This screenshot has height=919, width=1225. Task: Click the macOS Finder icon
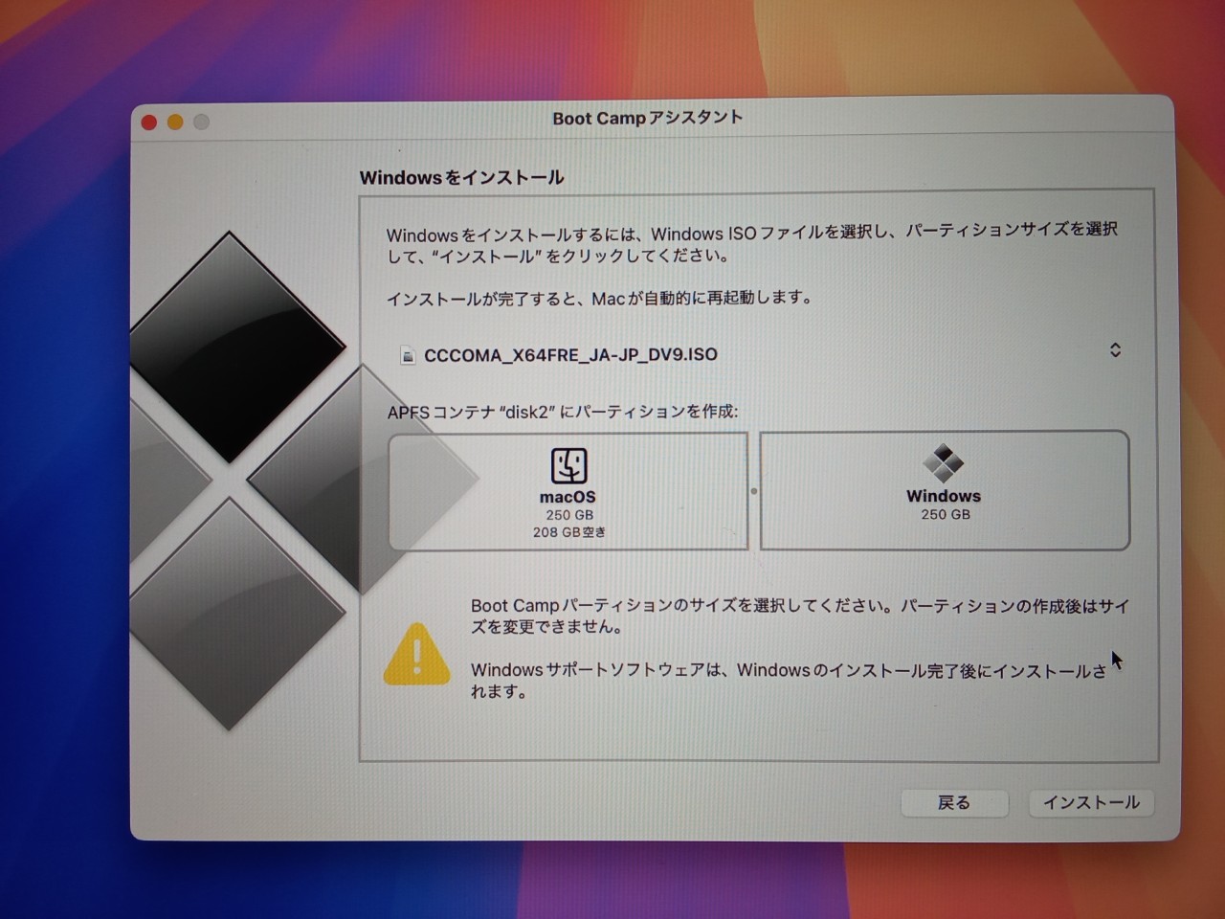(x=569, y=466)
